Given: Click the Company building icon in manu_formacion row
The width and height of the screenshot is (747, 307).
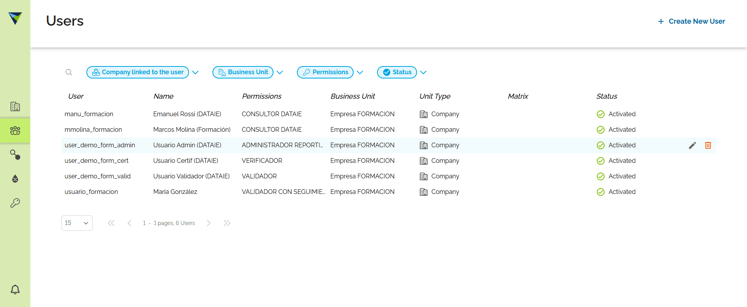Looking at the screenshot, I should 424,114.
